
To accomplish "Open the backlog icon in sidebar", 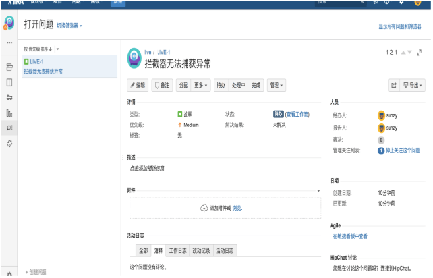I will point(9,67).
